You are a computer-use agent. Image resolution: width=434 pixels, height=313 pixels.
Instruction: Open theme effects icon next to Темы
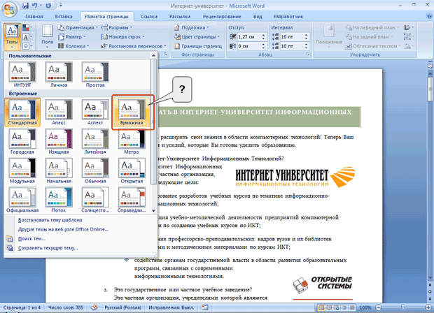click(27, 46)
